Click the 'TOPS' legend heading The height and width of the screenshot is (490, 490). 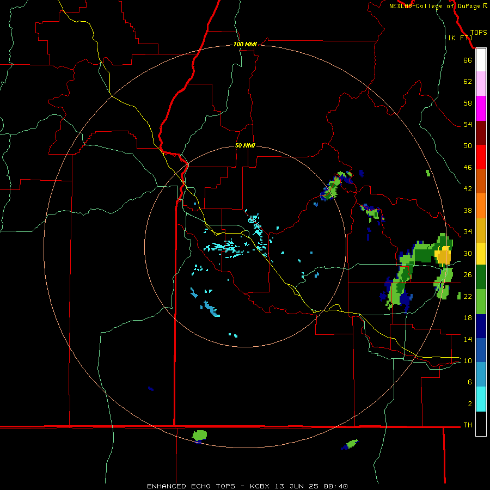point(479,33)
